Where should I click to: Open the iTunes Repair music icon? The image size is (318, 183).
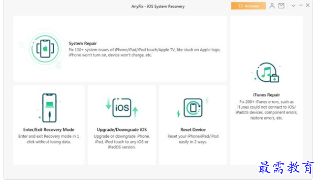(x=267, y=72)
